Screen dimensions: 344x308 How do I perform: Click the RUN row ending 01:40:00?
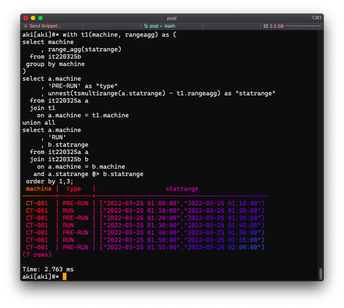pyautogui.click(x=145, y=225)
